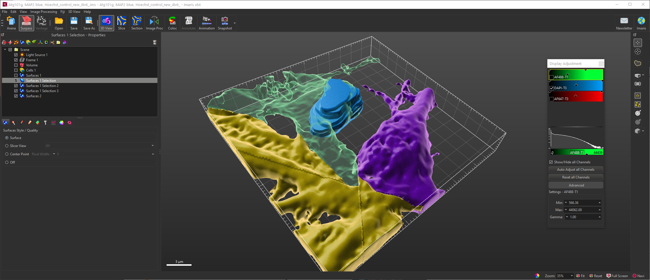
Task: Switch to Slice view
Action: (x=122, y=23)
